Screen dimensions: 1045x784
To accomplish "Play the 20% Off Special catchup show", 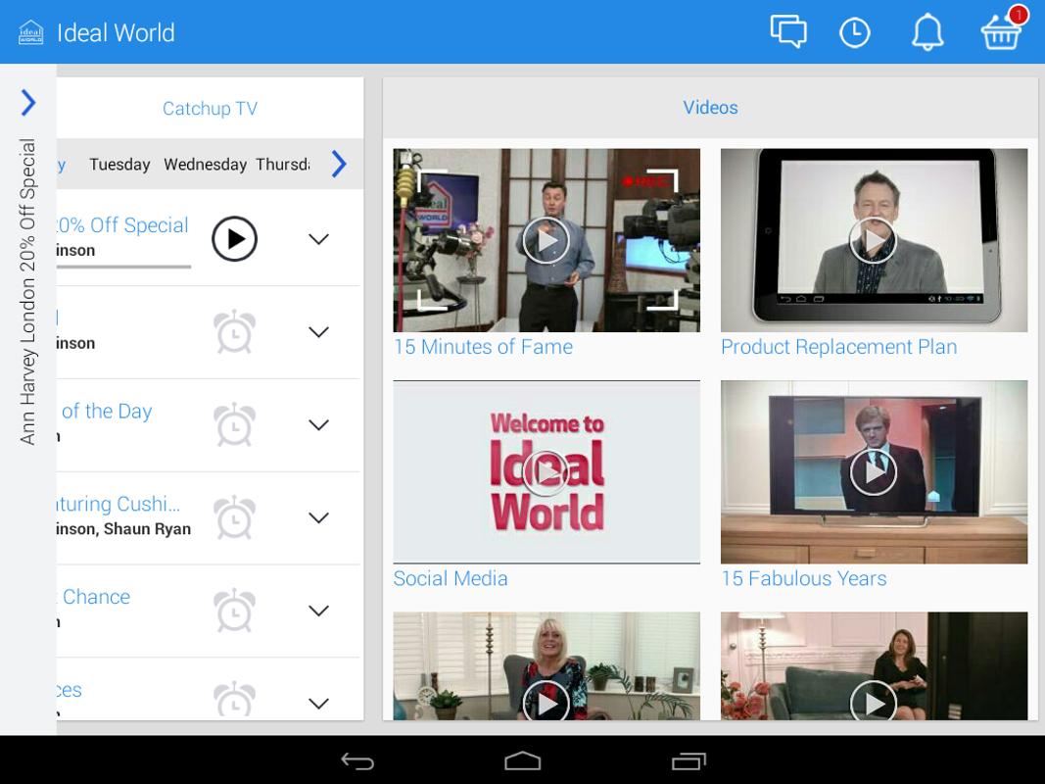I will click(x=235, y=239).
